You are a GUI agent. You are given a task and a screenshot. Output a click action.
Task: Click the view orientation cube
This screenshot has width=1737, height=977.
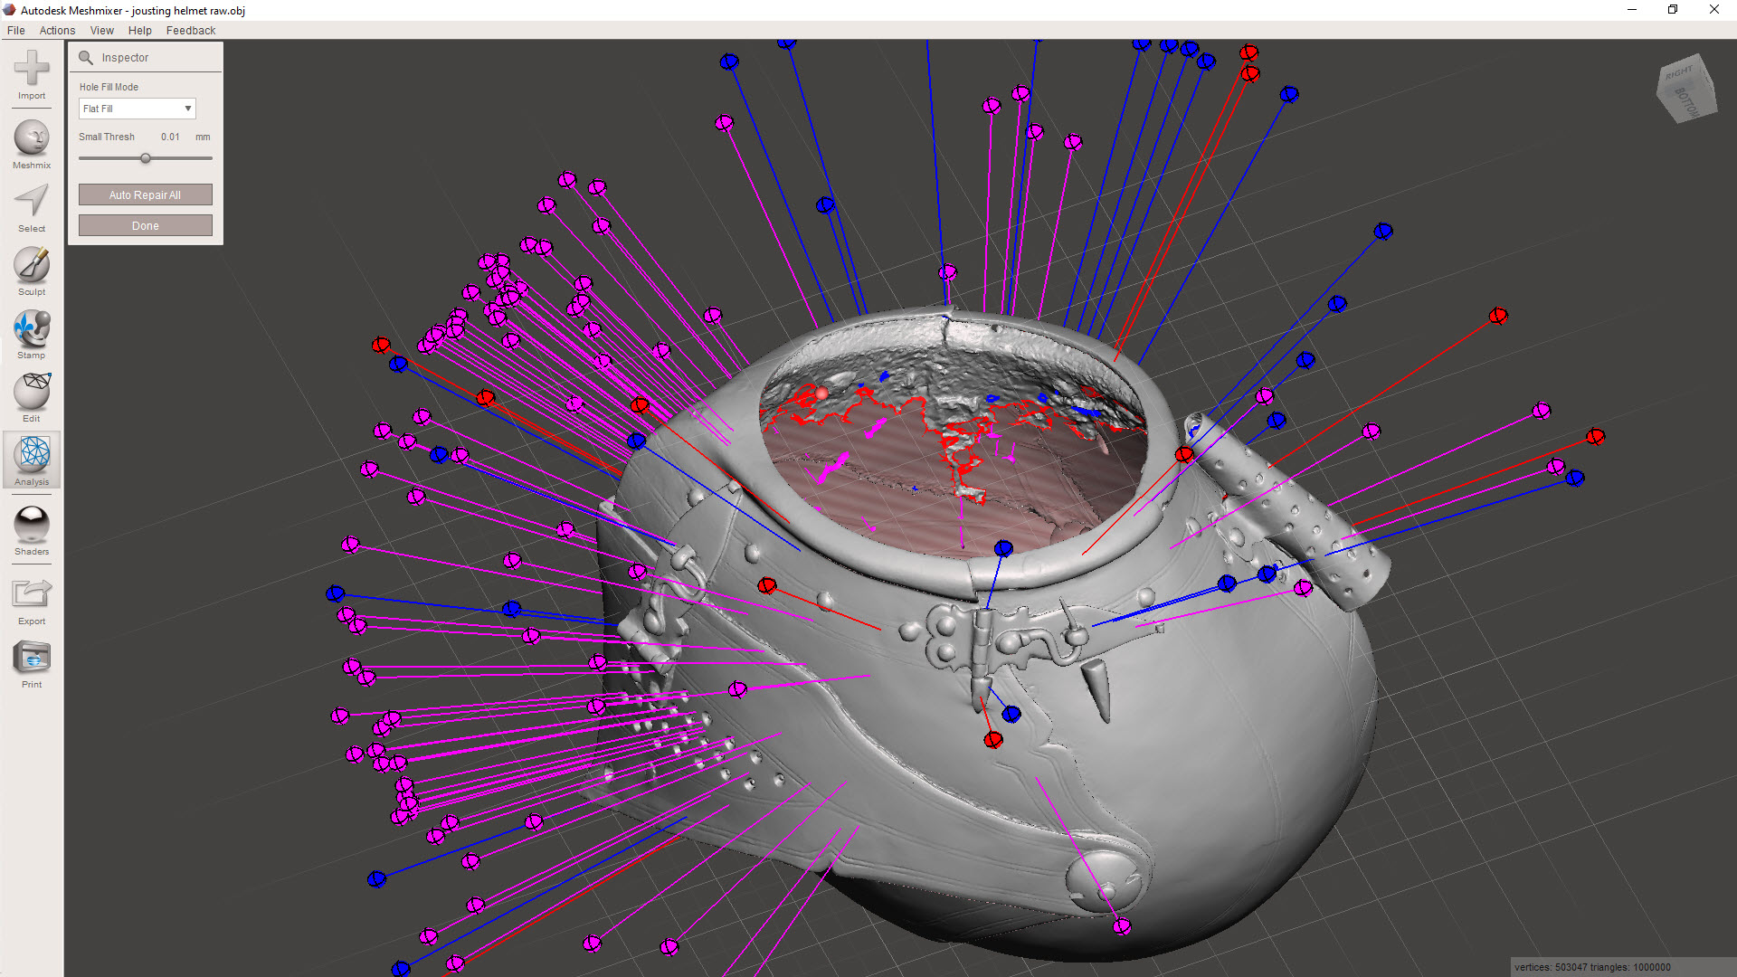click(x=1685, y=90)
